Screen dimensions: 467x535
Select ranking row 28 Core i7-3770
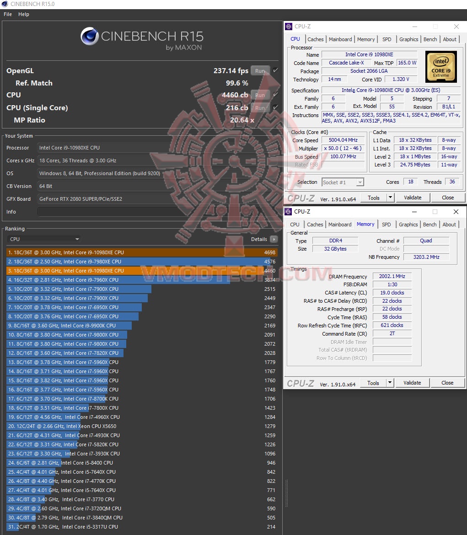[x=142, y=499]
